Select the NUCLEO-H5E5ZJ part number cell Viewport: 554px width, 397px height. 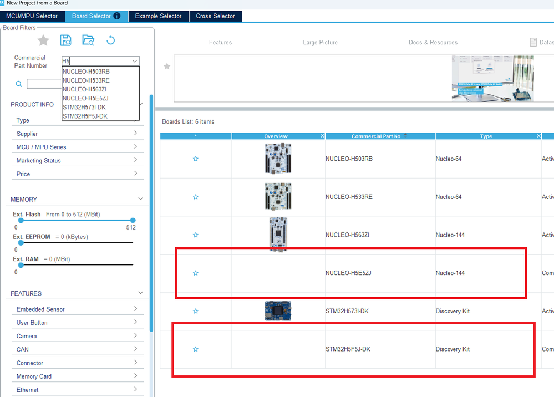click(x=380, y=273)
